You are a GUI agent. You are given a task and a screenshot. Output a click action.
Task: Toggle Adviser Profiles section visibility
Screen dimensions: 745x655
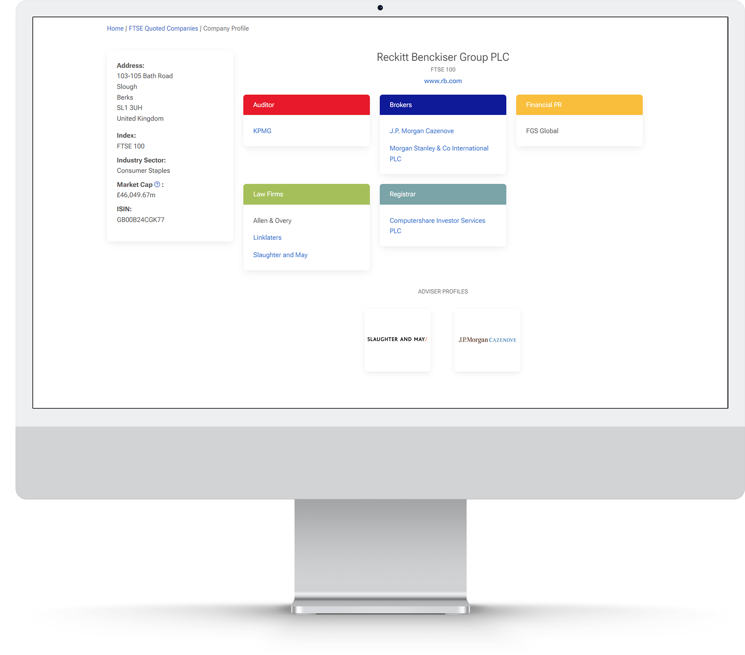coord(443,291)
